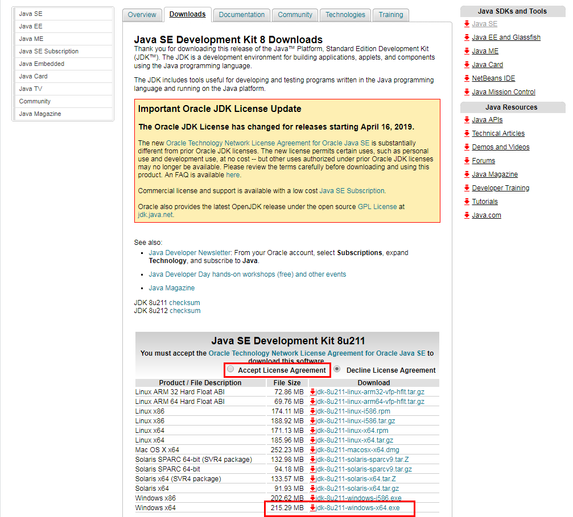Click Windows x64 product description

[x=155, y=508]
